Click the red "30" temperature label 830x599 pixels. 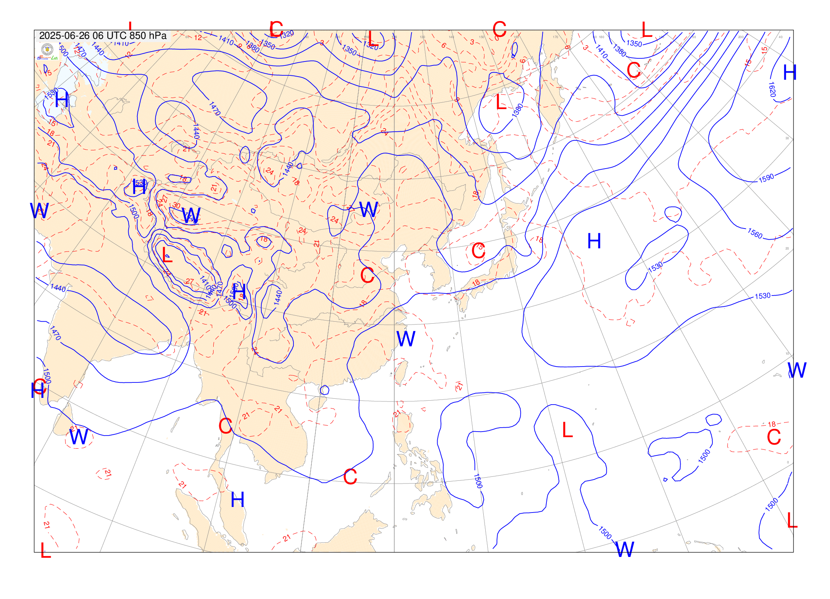(176, 205)
